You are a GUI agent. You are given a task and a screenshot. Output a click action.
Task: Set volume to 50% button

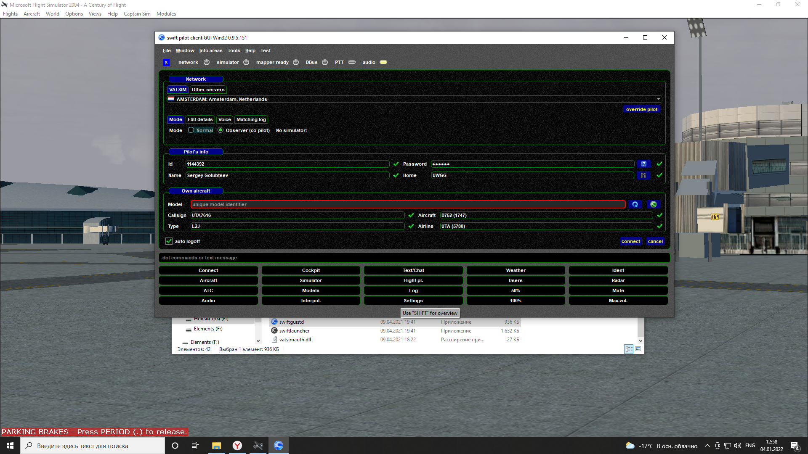coord(516,290)
